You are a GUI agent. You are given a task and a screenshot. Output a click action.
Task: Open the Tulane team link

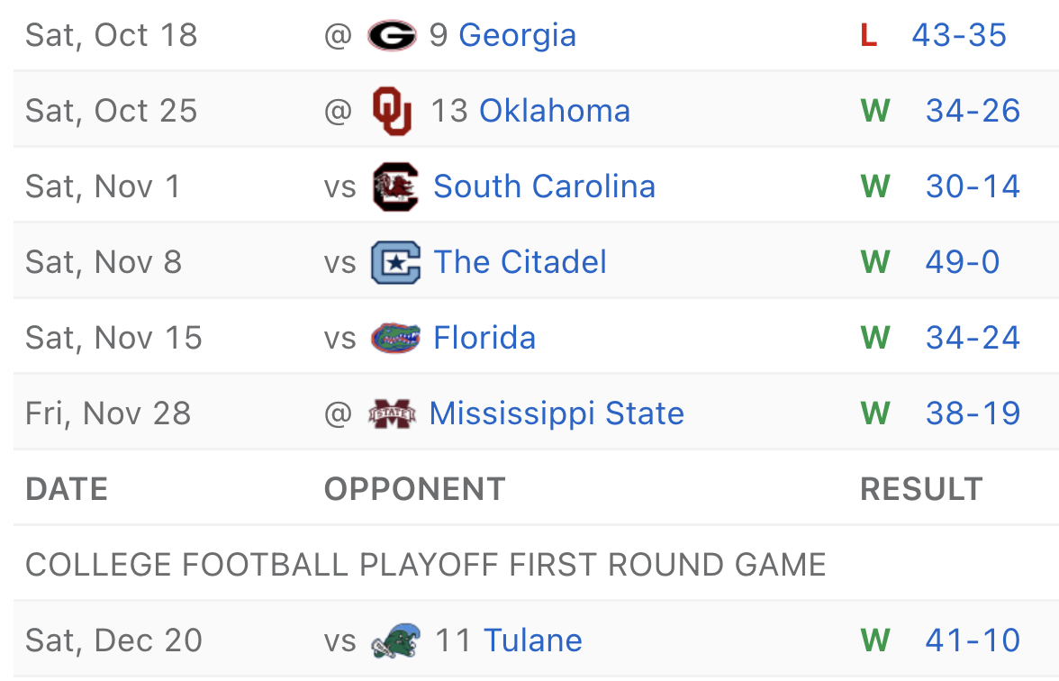532,641
